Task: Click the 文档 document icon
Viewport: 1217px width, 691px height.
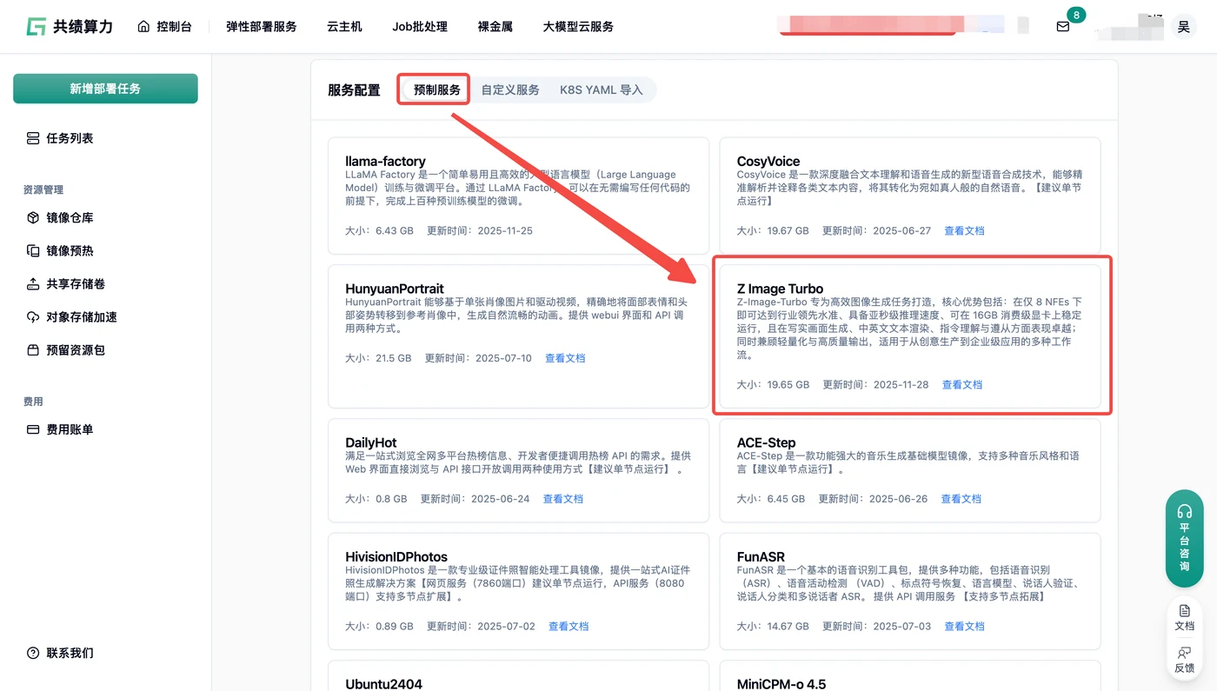Action: [x=1184, y=611]
